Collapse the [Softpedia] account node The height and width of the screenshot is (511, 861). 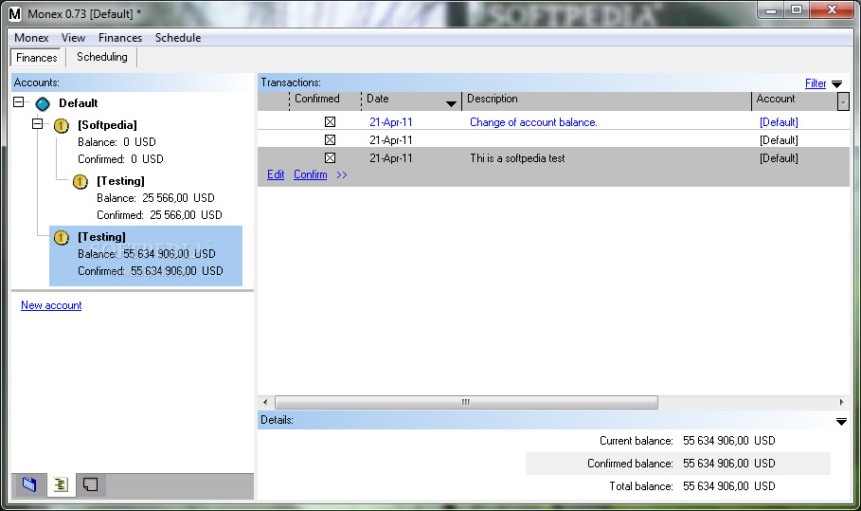[37, 124]
